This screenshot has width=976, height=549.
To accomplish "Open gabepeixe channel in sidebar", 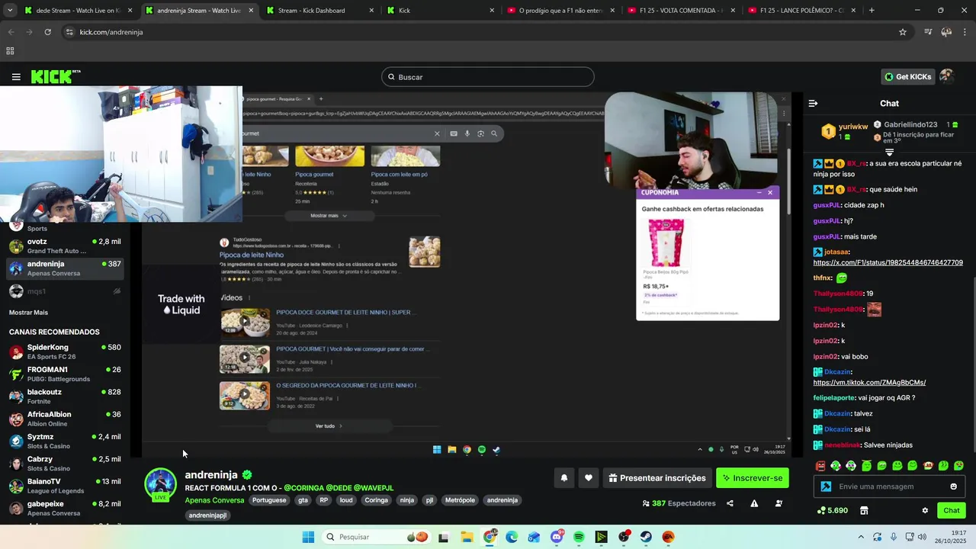I will (65, 508).
